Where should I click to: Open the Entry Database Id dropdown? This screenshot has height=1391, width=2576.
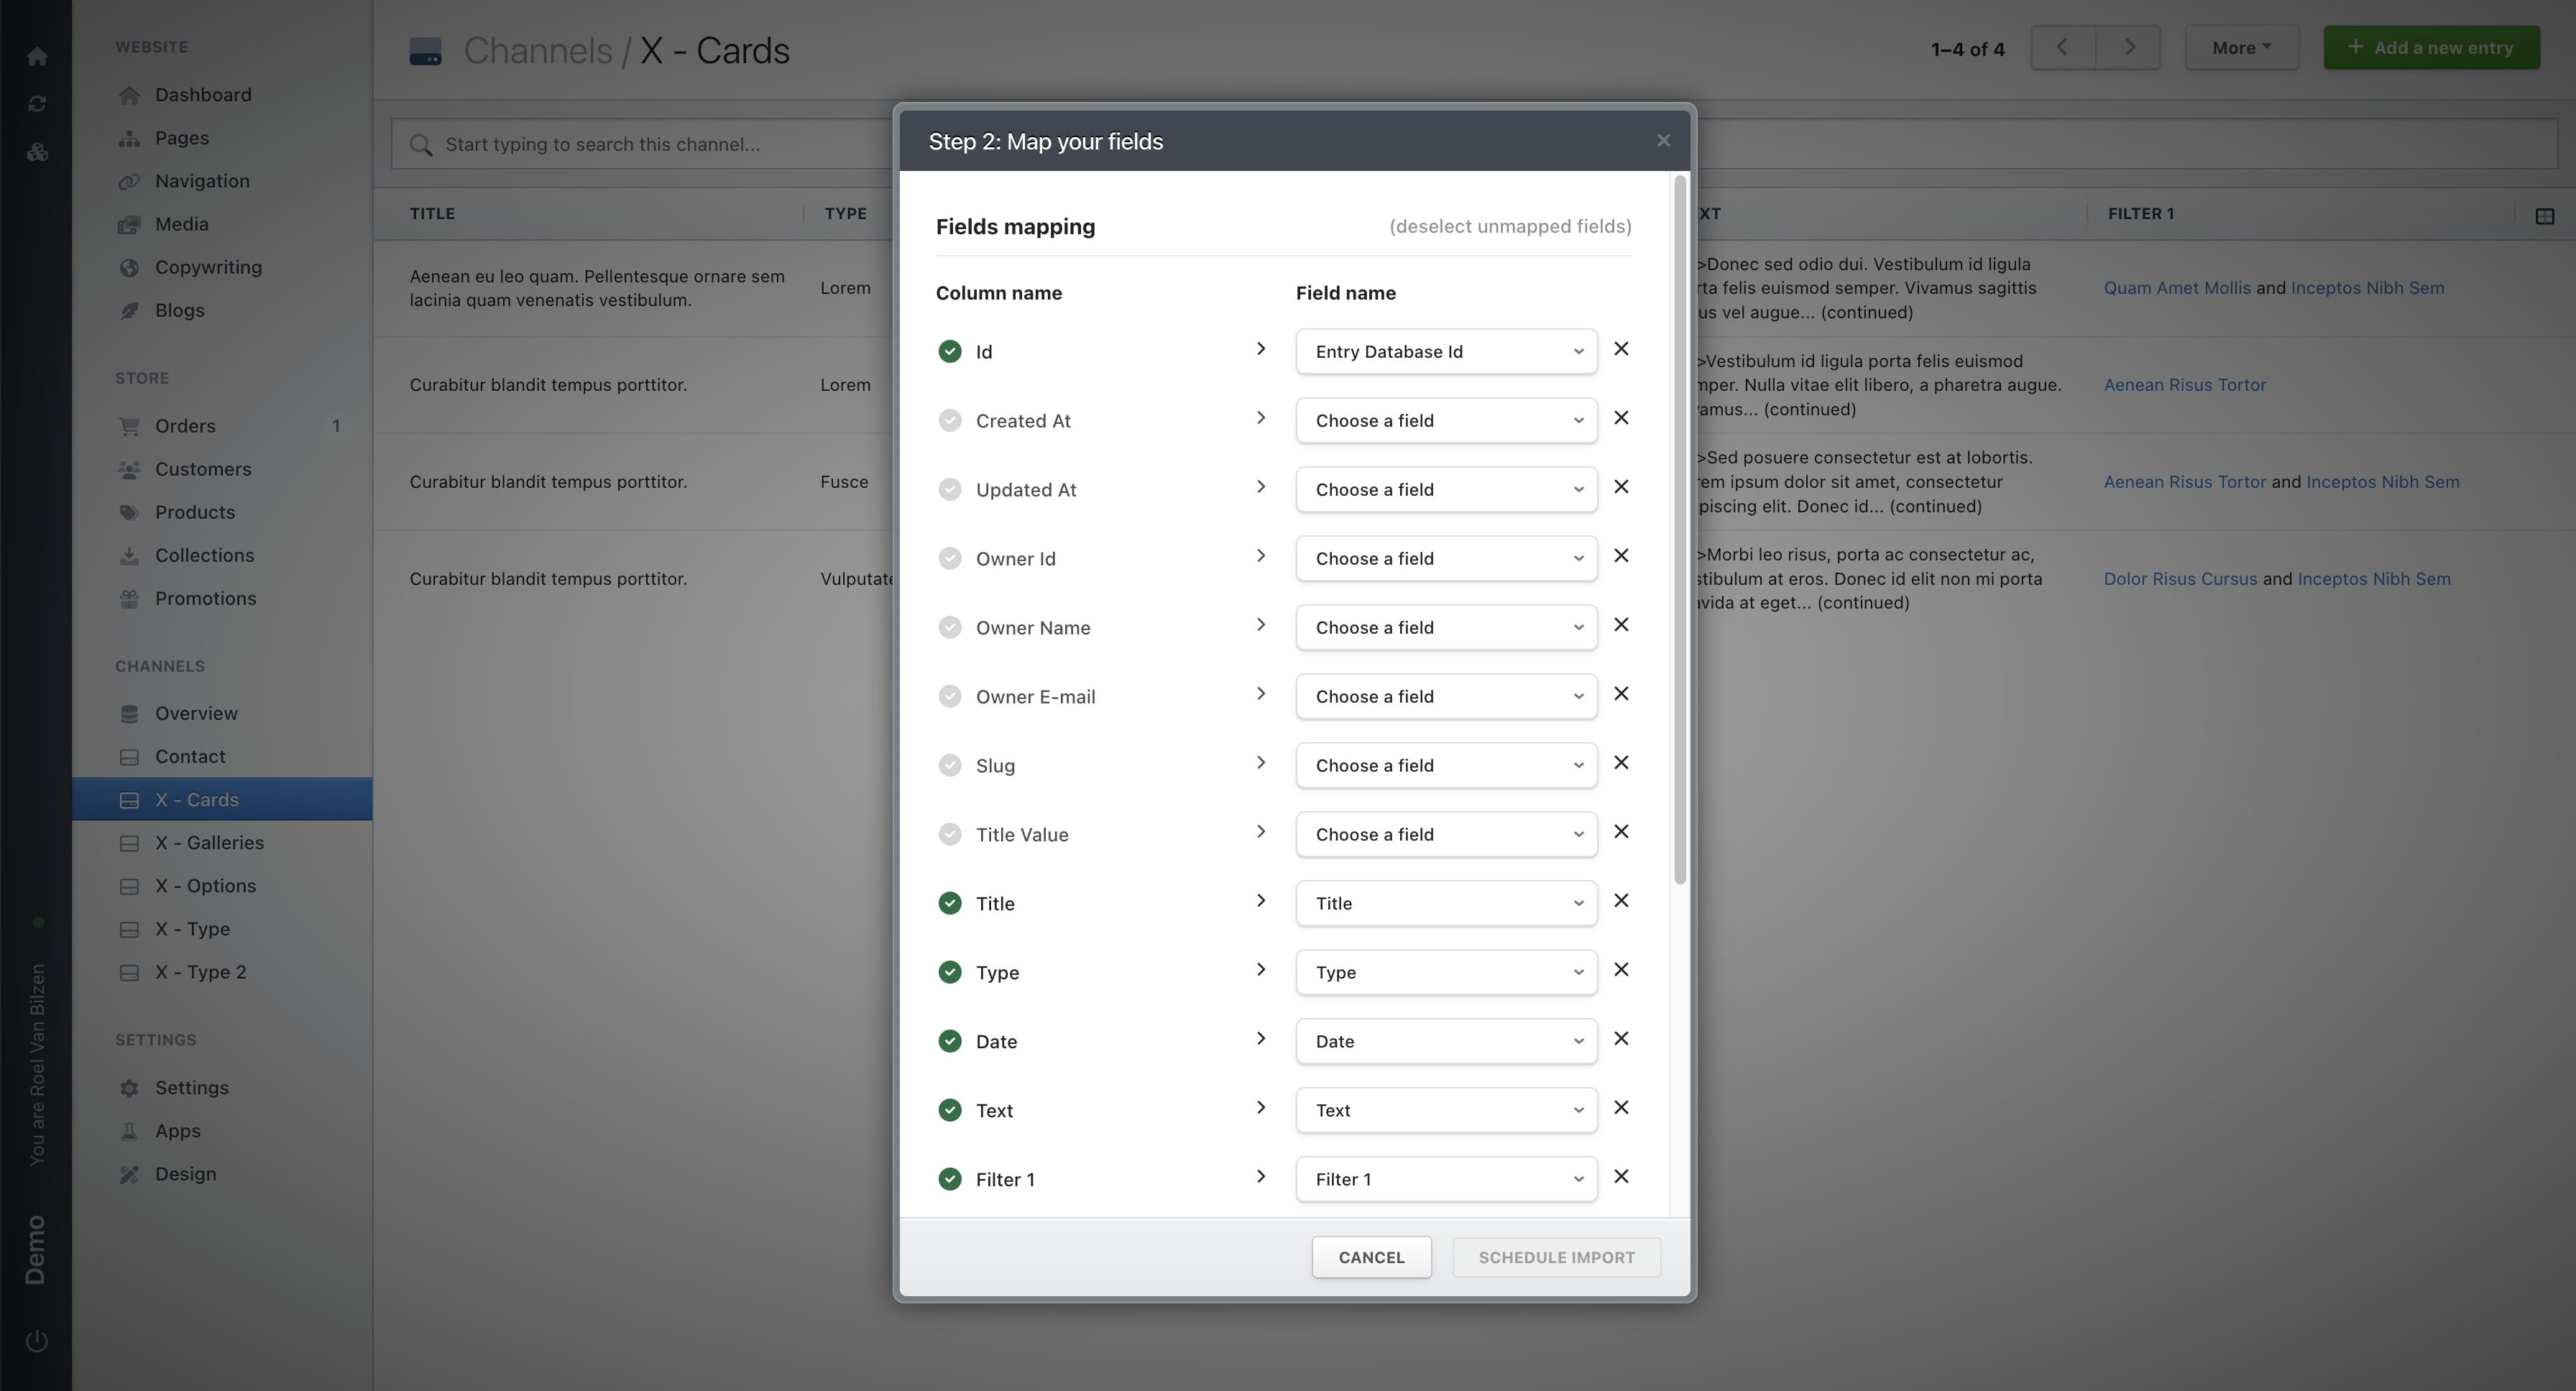(1445, 351)
